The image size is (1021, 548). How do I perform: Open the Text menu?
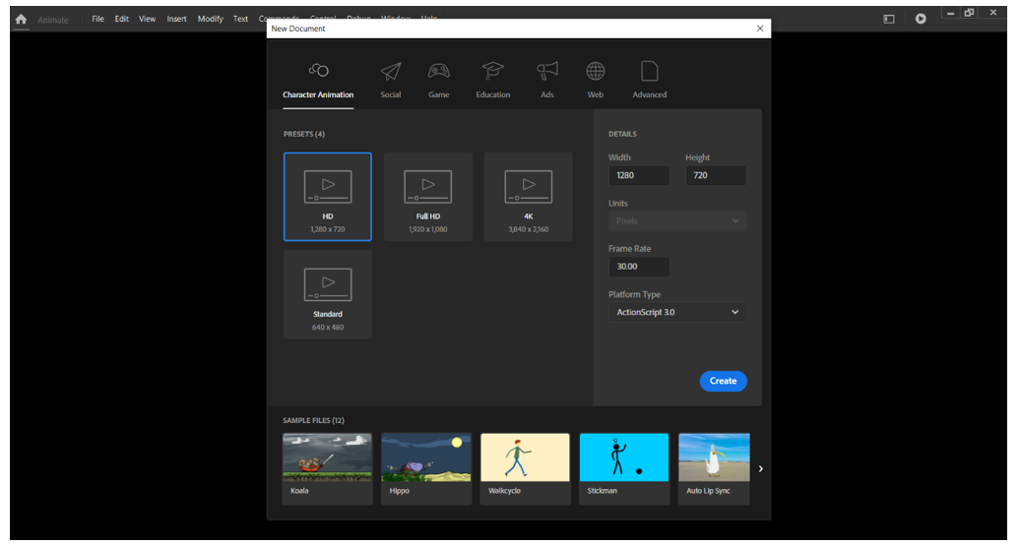pyautogui.click(x=241, y=19)
